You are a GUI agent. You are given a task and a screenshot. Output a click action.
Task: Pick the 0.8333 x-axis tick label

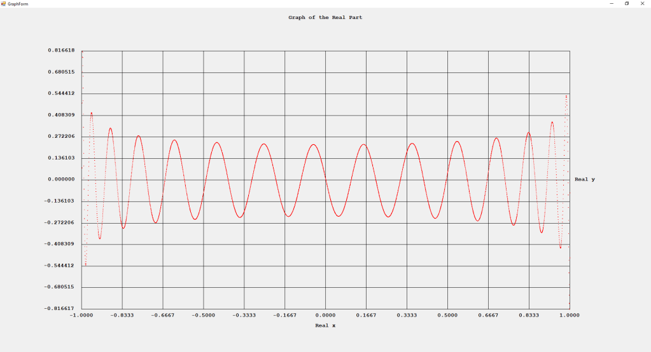pyautogui.click(x=529, y=315)
